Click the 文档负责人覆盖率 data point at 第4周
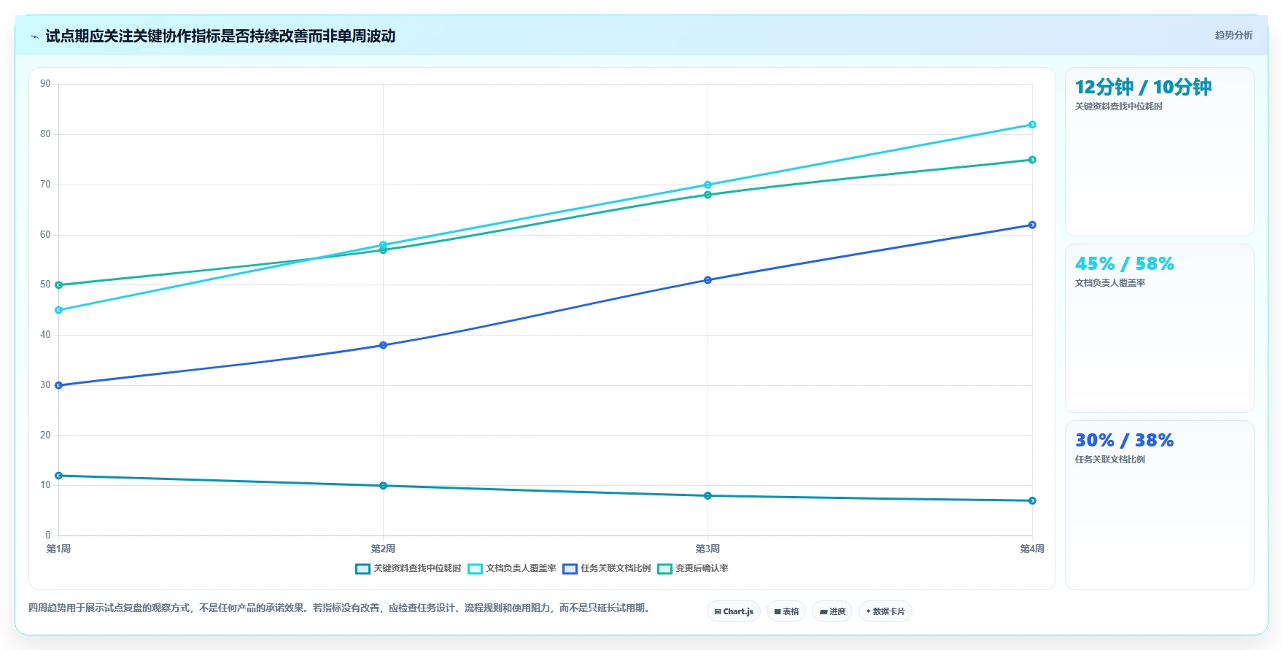This screenshot has width=1283, height=650. pos(1032,125)
